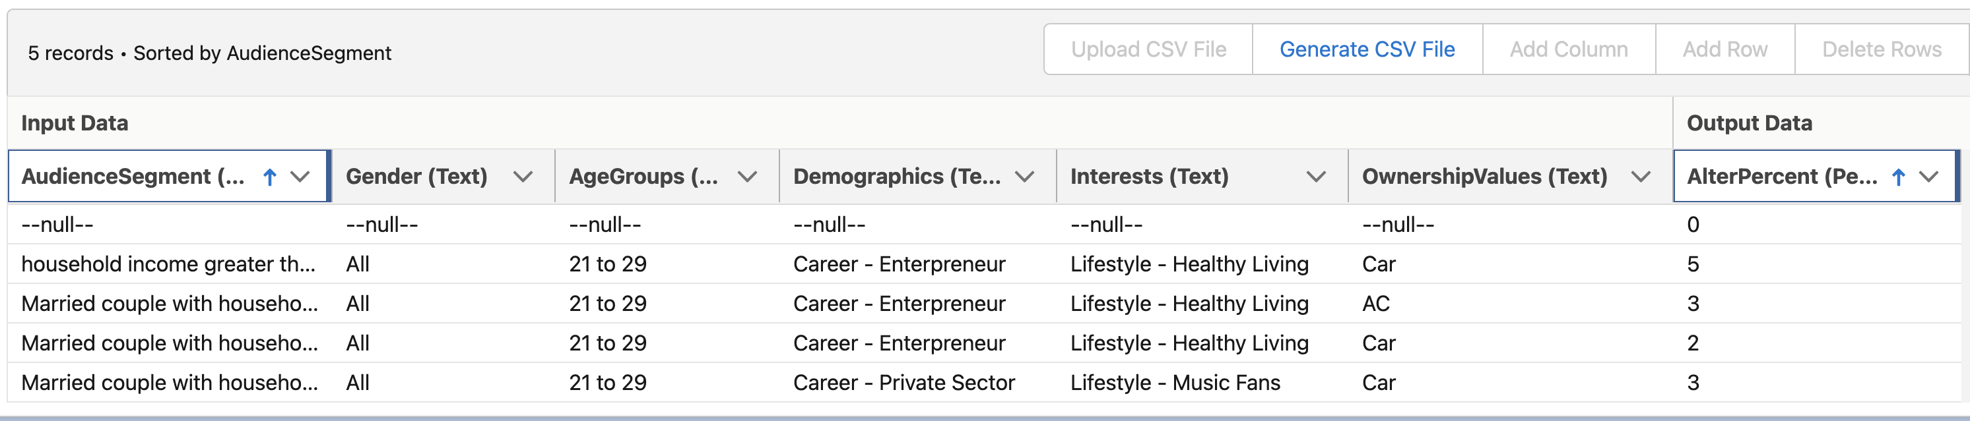Image resolution: width=1970 pixels, height=421 pixels.
Task: Expand the AgeGroups column options
Action: (x=746, y=176)
